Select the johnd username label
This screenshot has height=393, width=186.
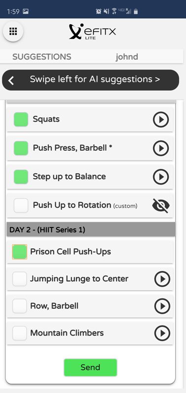pyautogui.click(x=126, y=57)
